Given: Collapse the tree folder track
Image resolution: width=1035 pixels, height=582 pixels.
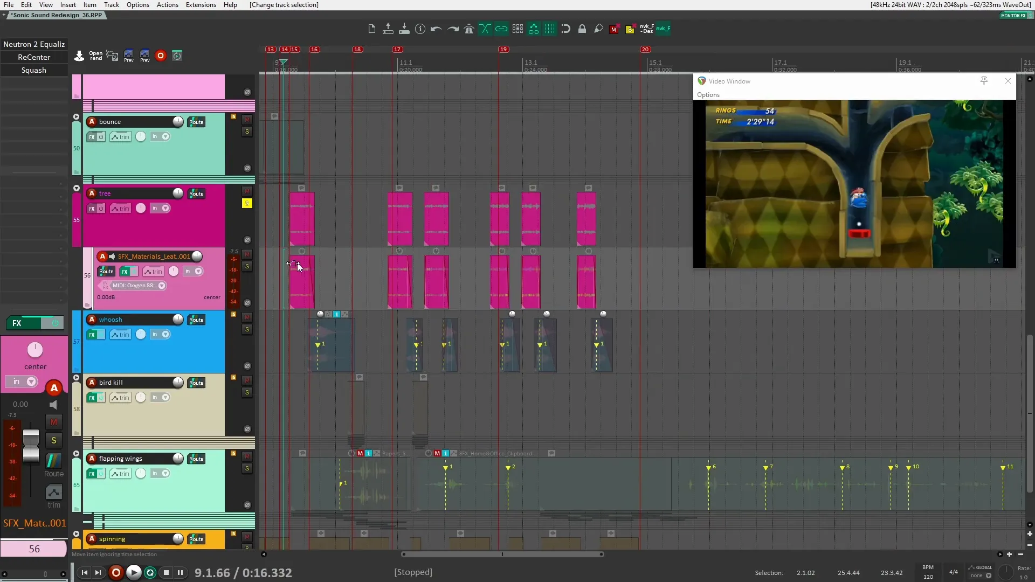Looking at the screenshot, I should point(76,189).
